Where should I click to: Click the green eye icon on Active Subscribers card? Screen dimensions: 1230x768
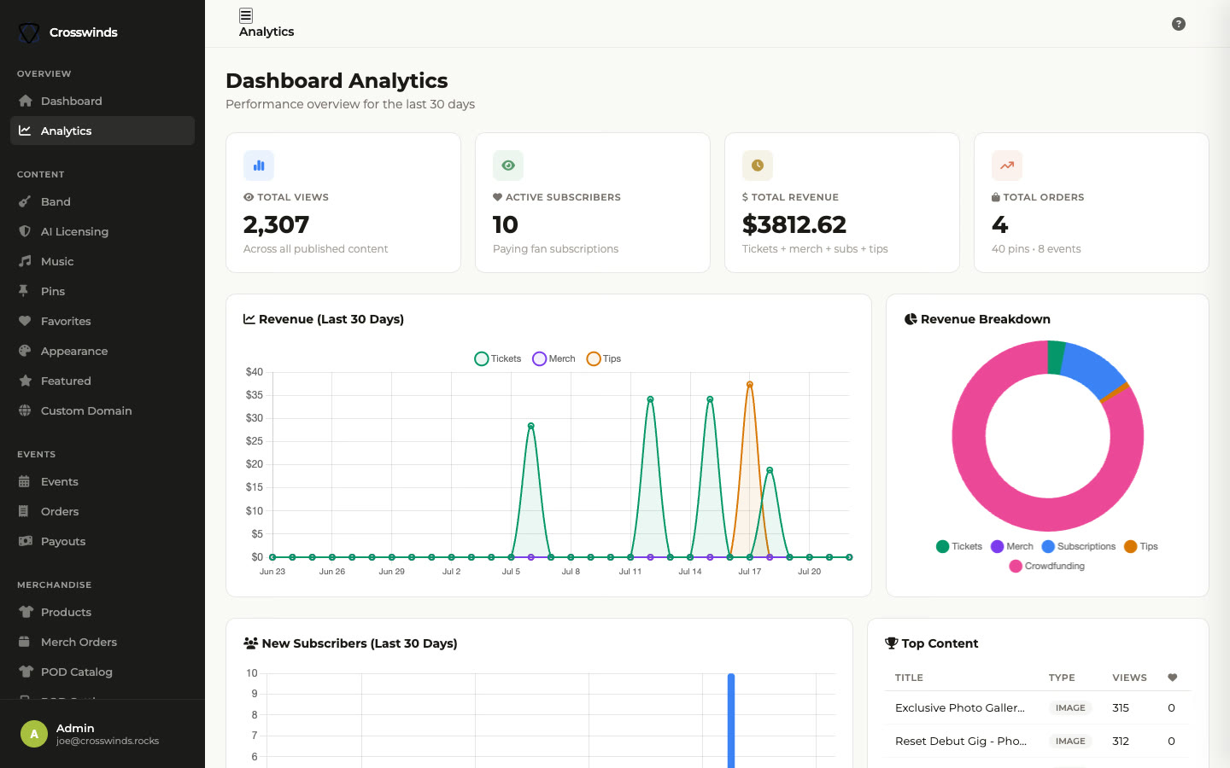pyautogui.click(x=508, y=166)
